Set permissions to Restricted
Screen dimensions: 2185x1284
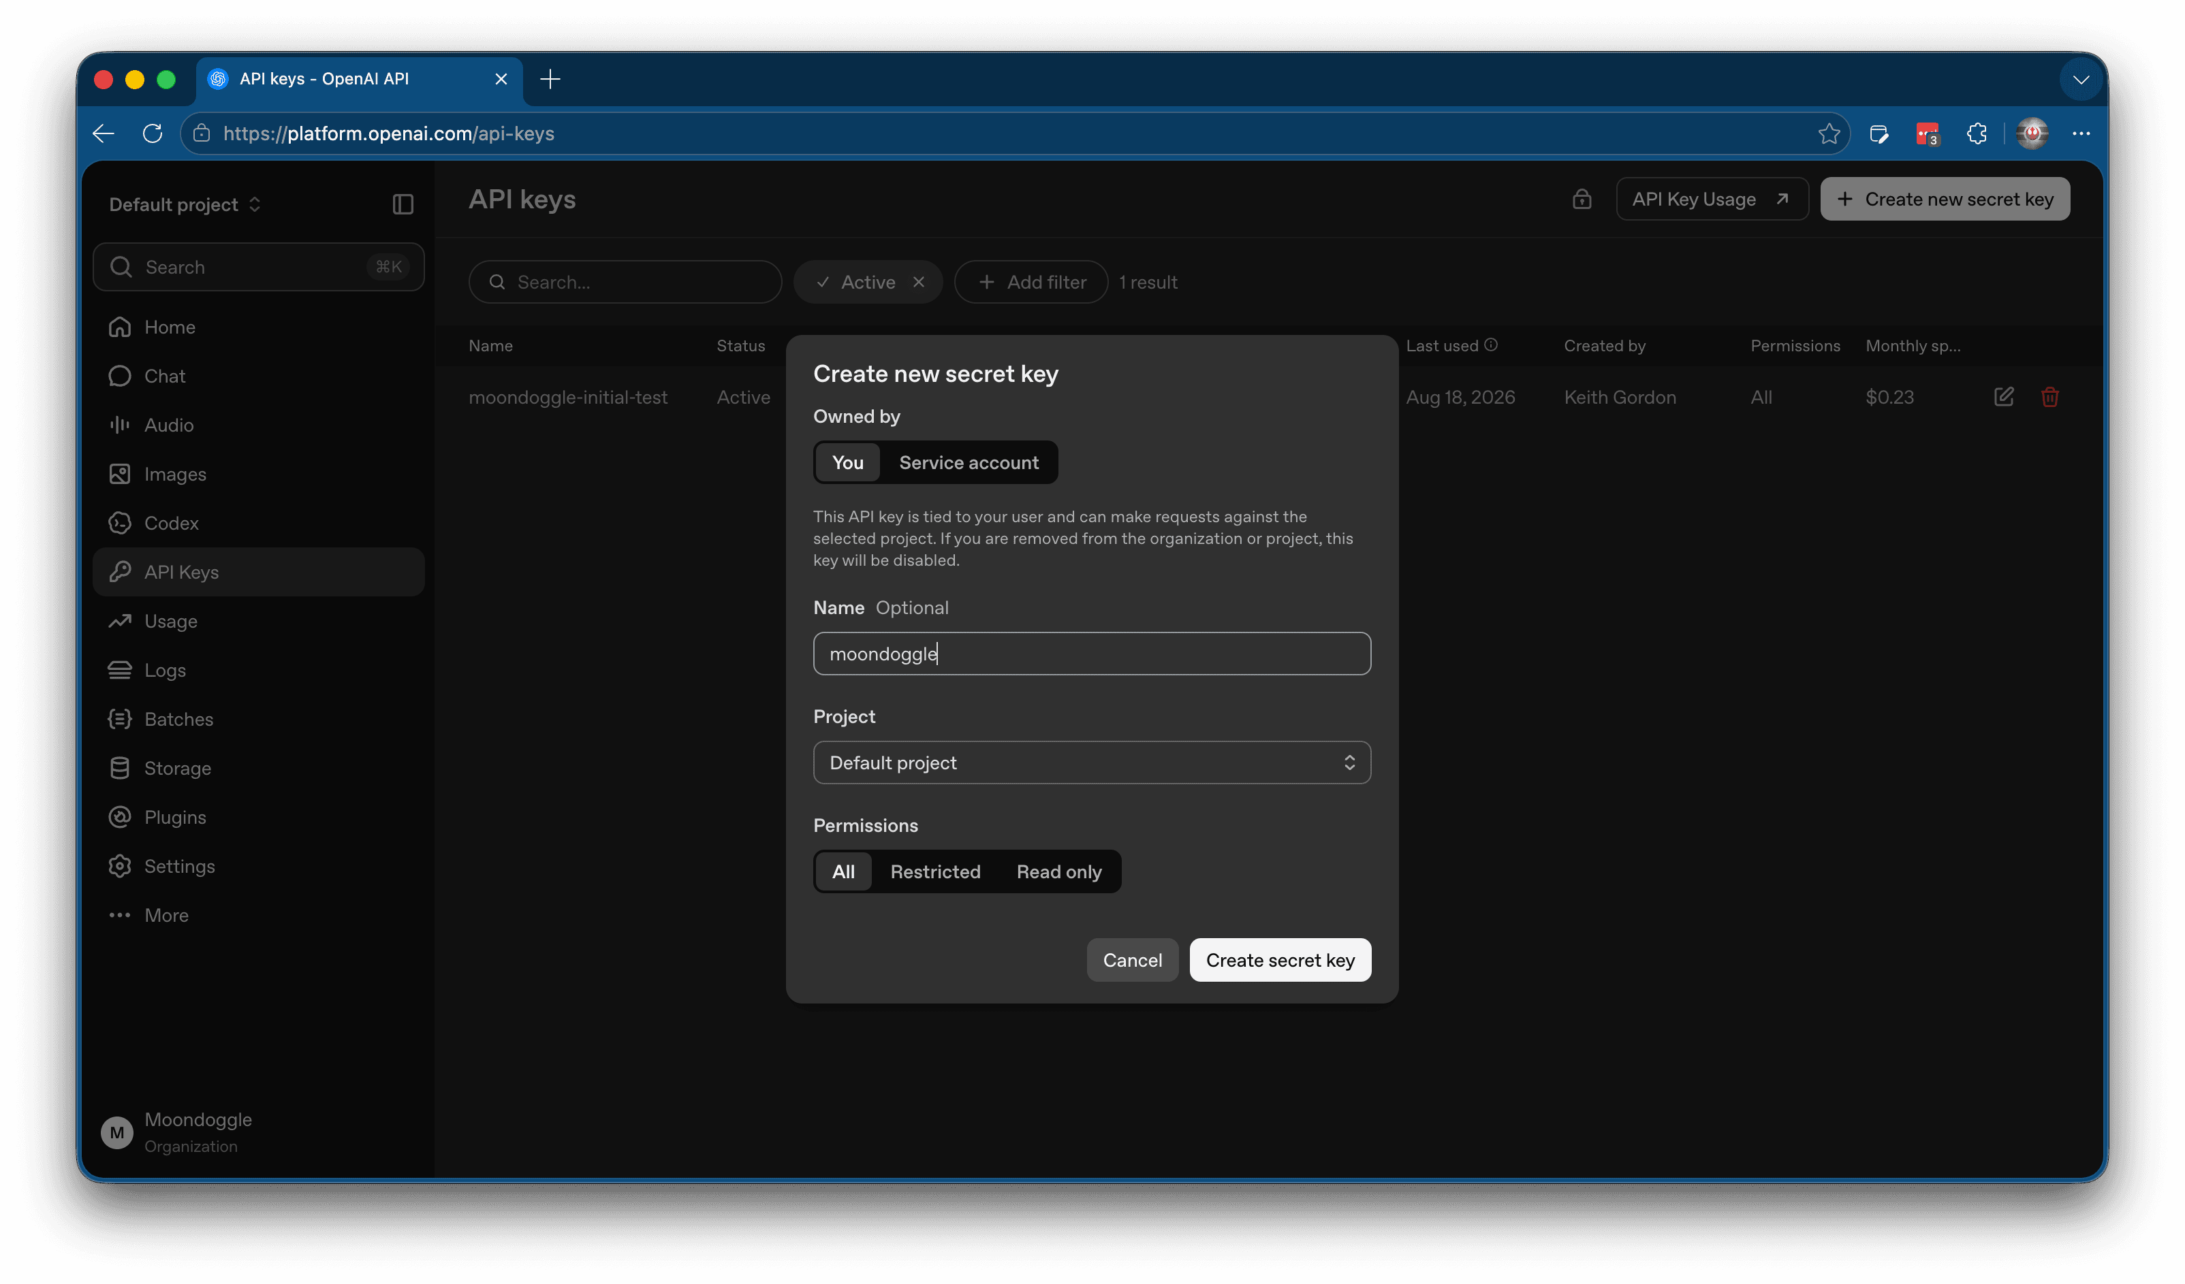pos(934,871)
